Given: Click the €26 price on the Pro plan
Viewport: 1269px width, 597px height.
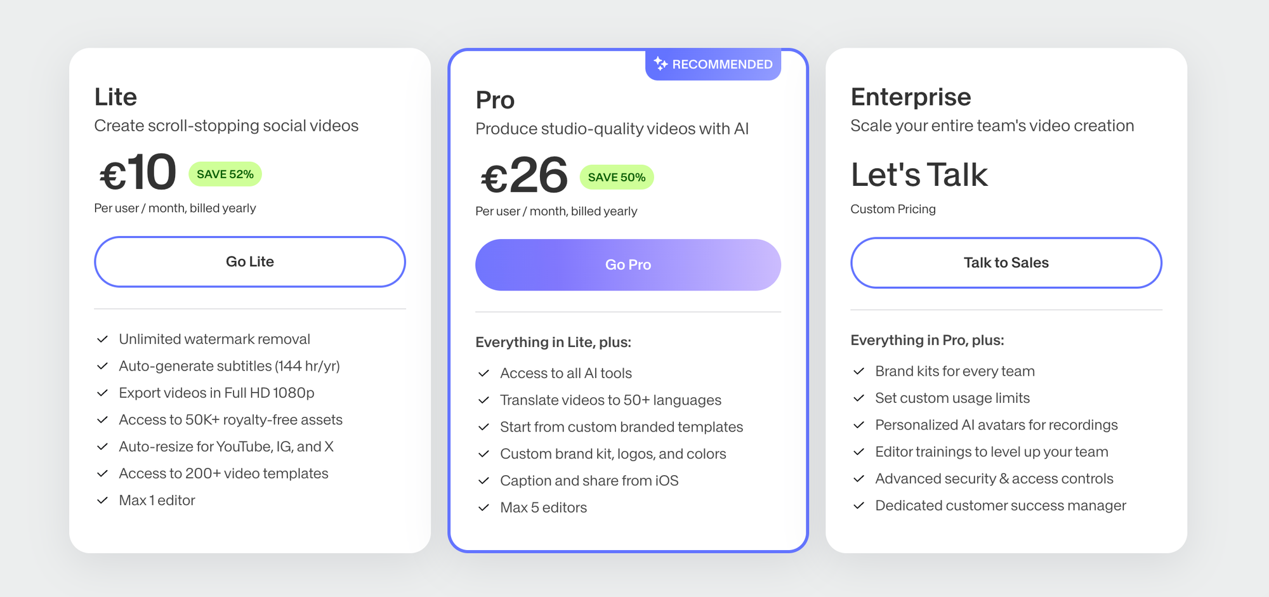Looking at the screenshot, I should (x=522, y=176).
